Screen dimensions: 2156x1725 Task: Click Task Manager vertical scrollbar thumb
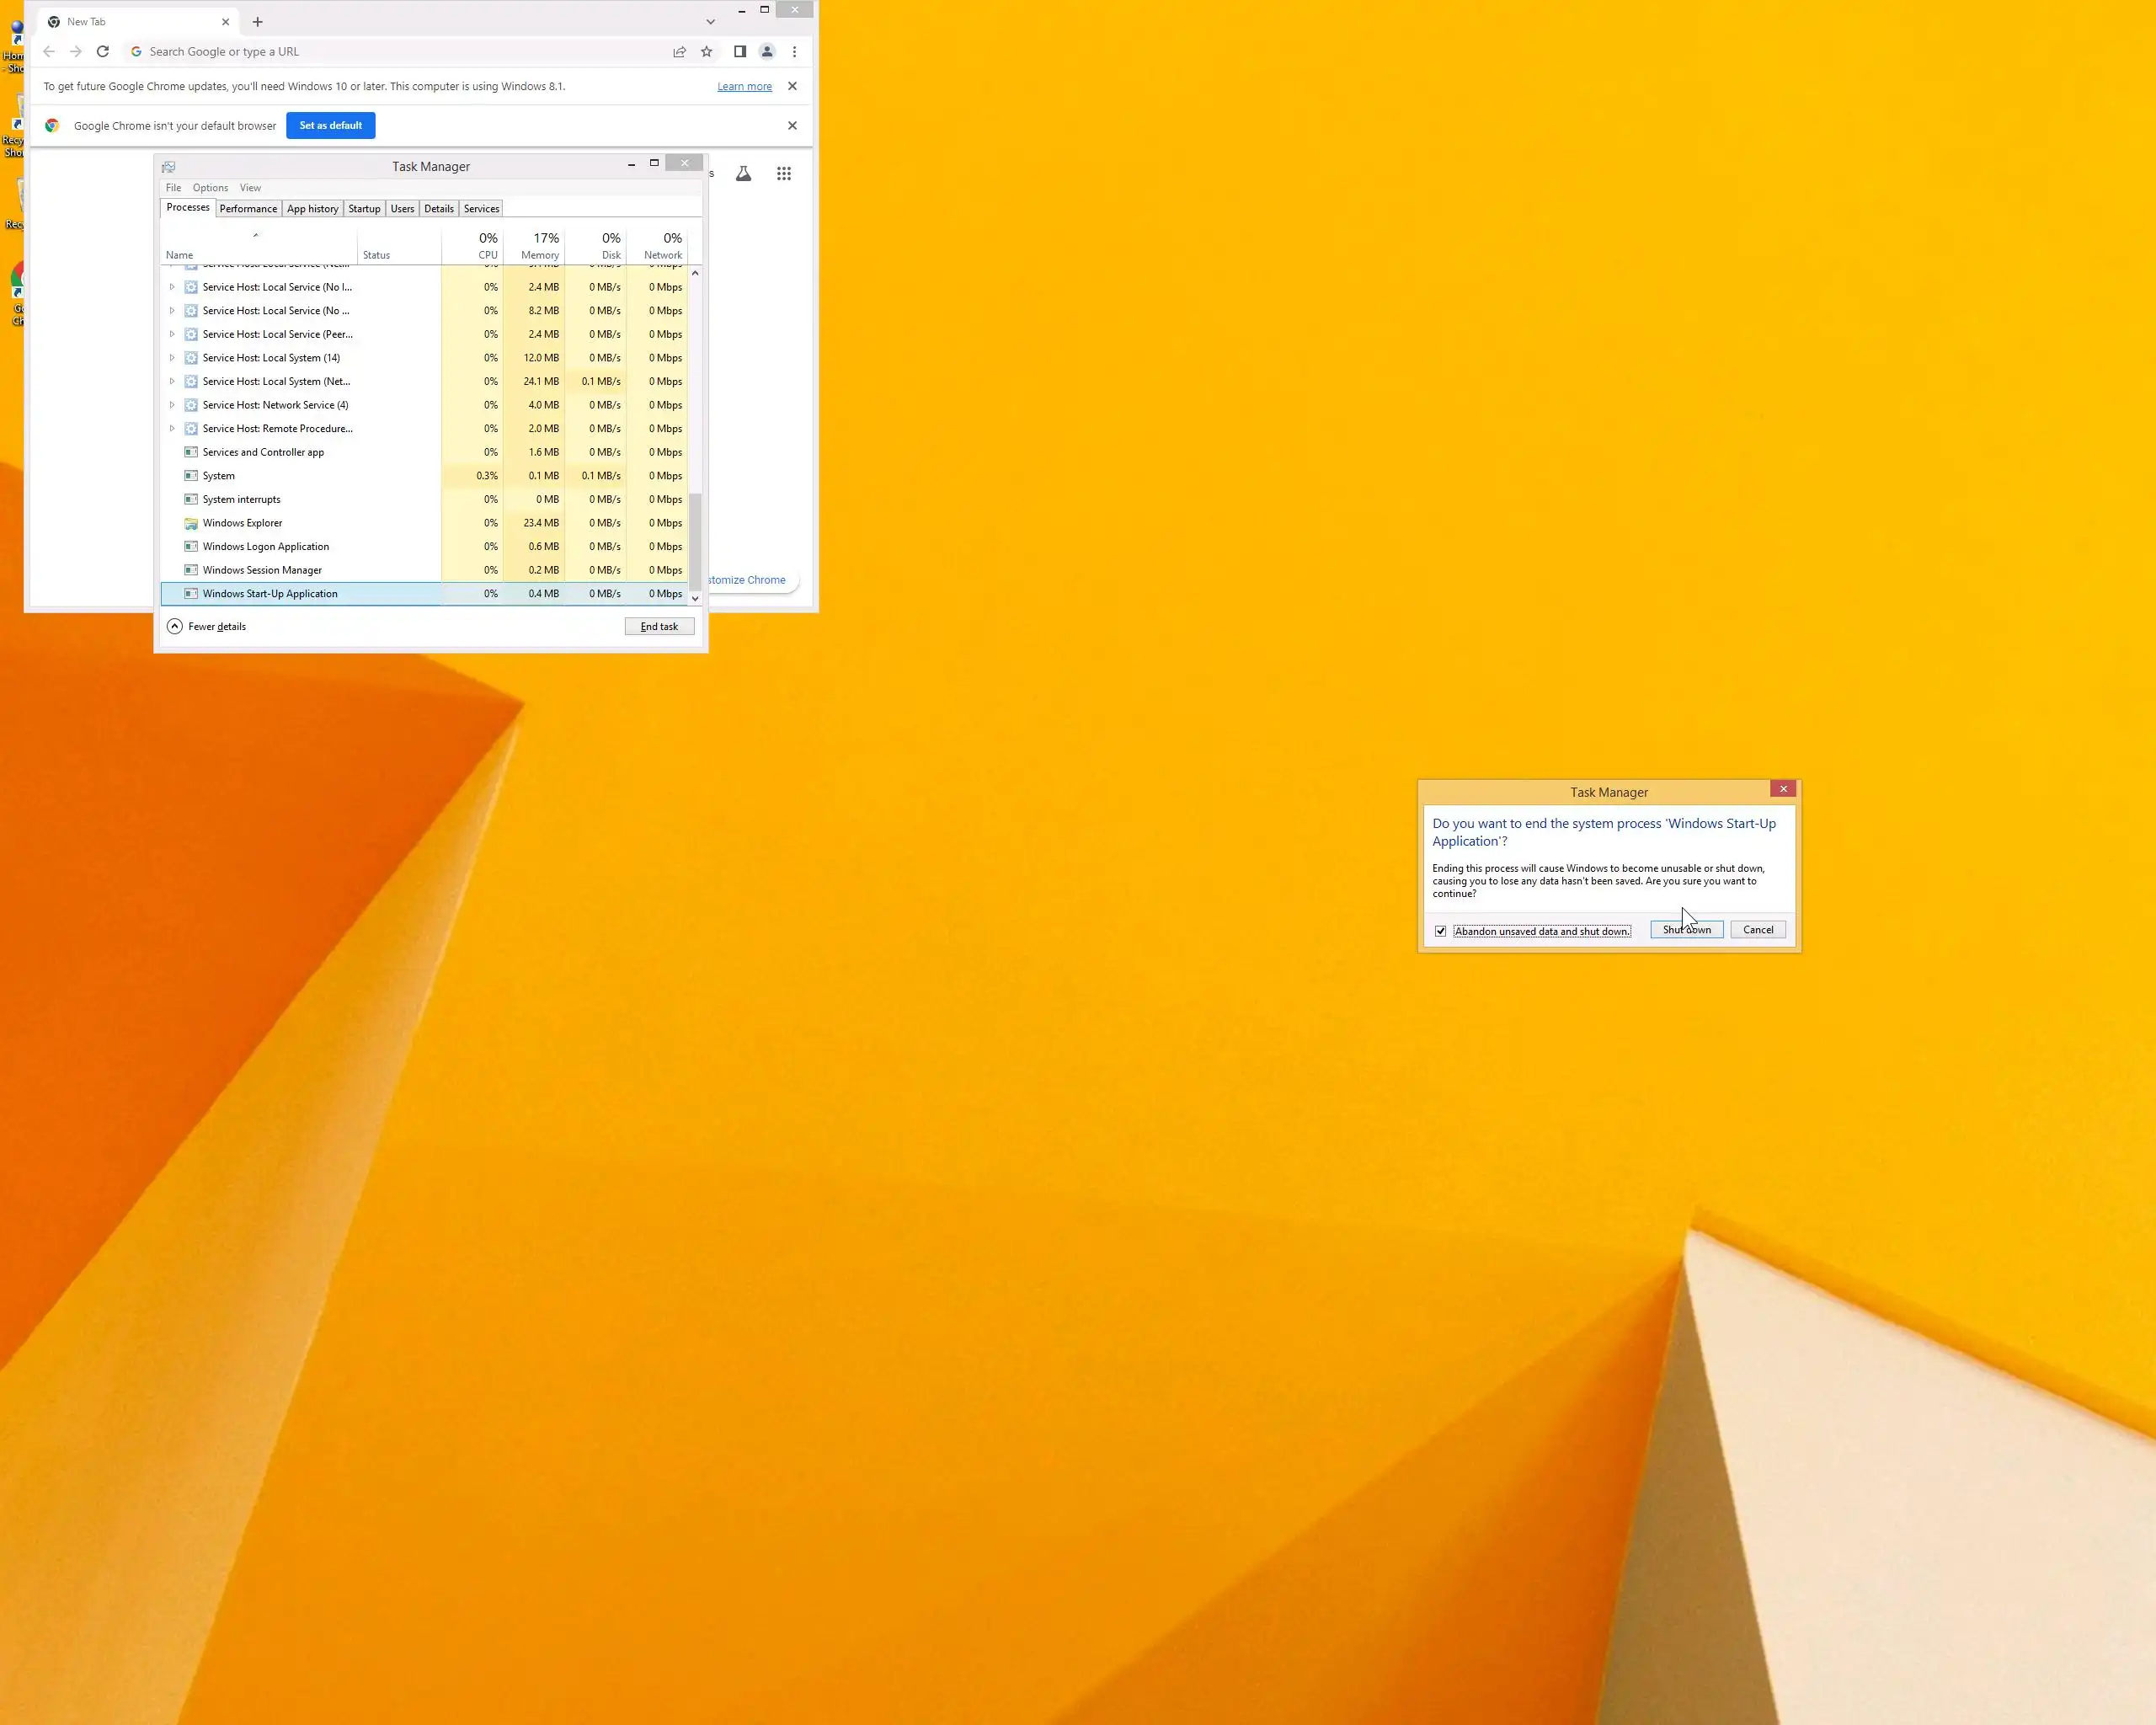695,540
